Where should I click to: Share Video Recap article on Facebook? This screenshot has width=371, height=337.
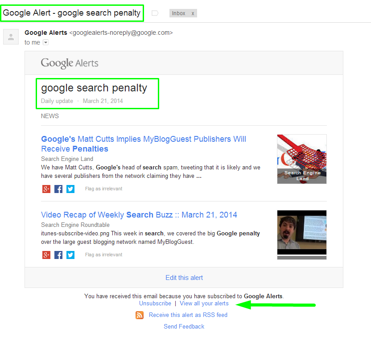(58, 255)
